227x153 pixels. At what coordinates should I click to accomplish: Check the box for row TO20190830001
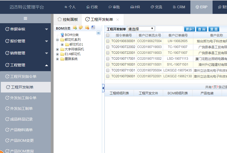point(108,41)
